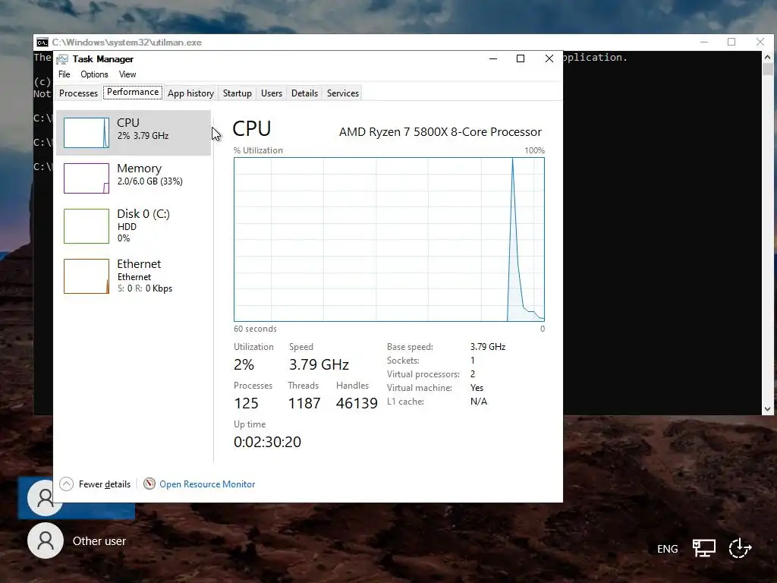Click the '60 seconds' graph label
777x583 pixels.
255,329
